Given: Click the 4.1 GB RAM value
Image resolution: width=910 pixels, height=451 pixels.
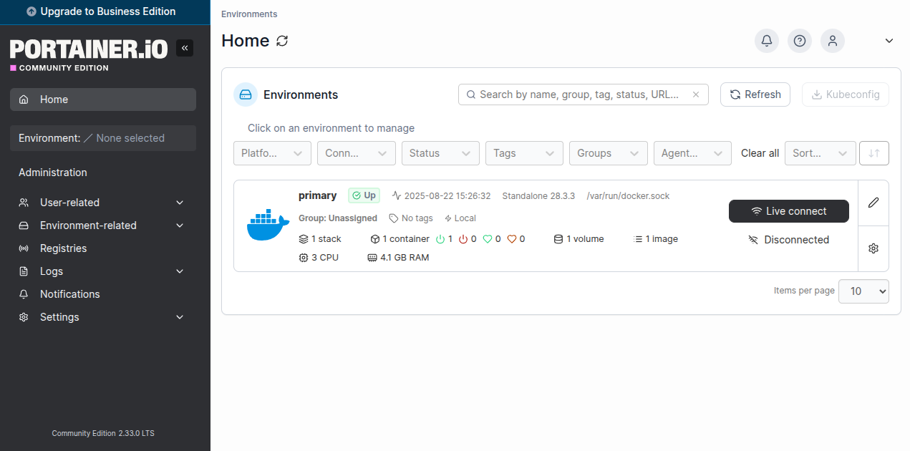Looking at the screenshot, I should 405,258.
